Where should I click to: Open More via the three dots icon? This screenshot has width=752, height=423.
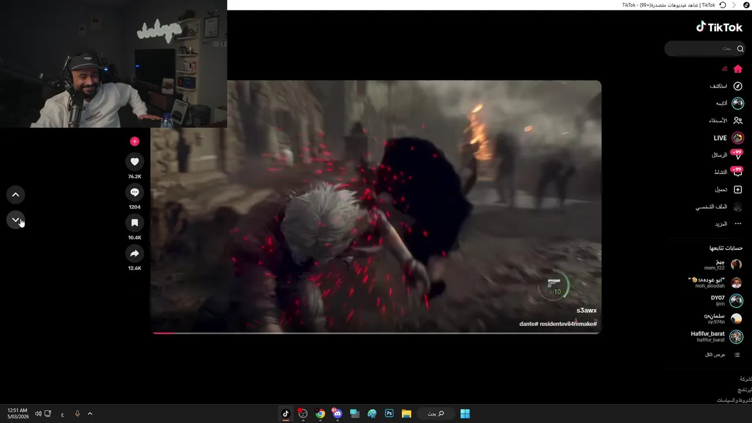738,224
